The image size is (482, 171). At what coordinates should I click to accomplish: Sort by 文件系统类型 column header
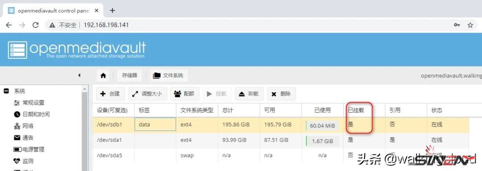tap(197, 110)
